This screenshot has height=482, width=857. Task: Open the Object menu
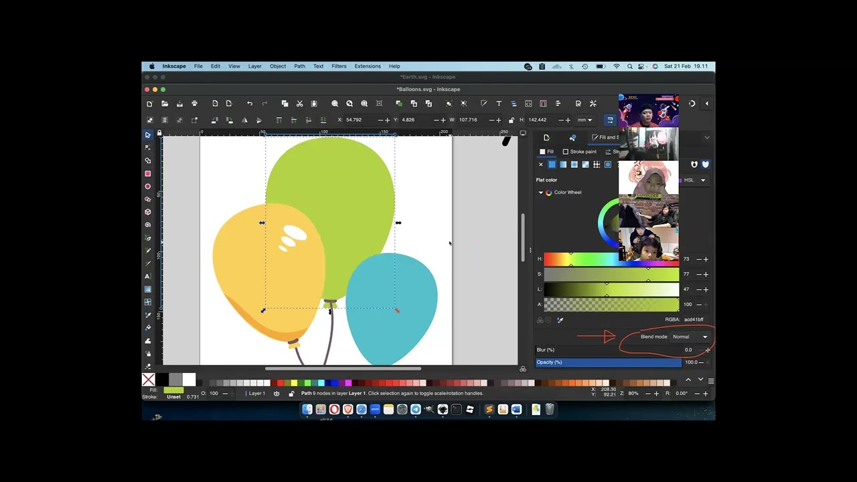pos(278,66)
